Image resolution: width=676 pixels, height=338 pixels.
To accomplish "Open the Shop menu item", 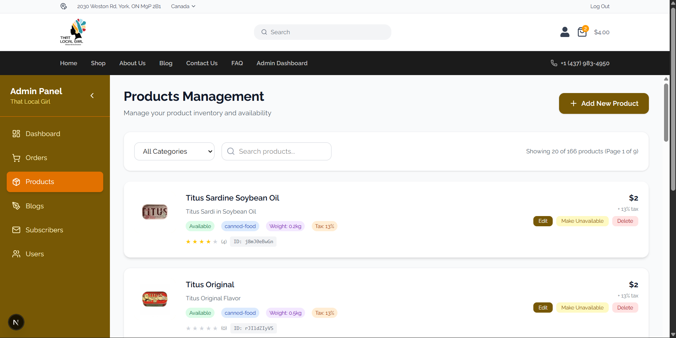I will [x=98, y=63].
